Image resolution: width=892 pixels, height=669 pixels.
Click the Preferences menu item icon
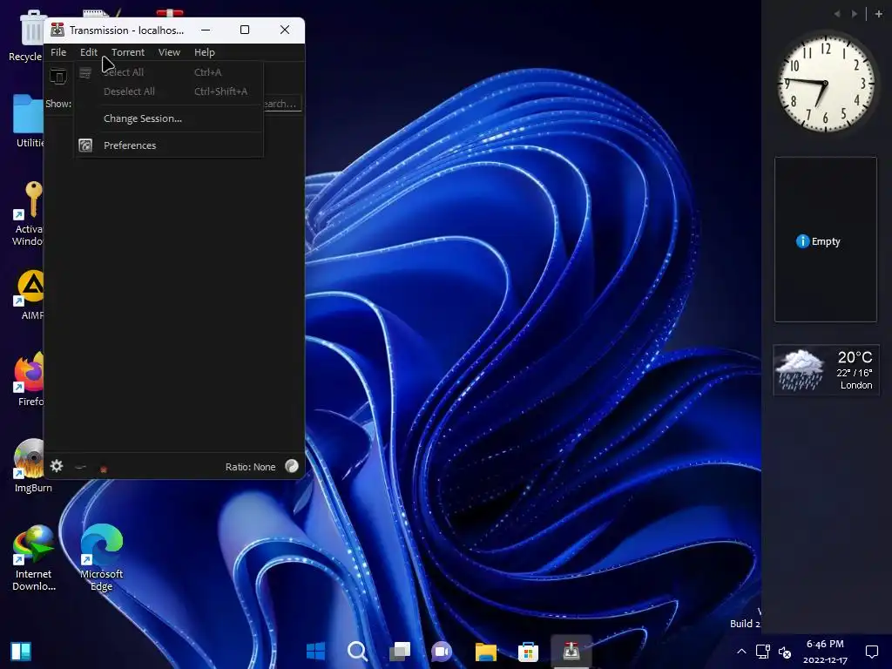point(85,145)
